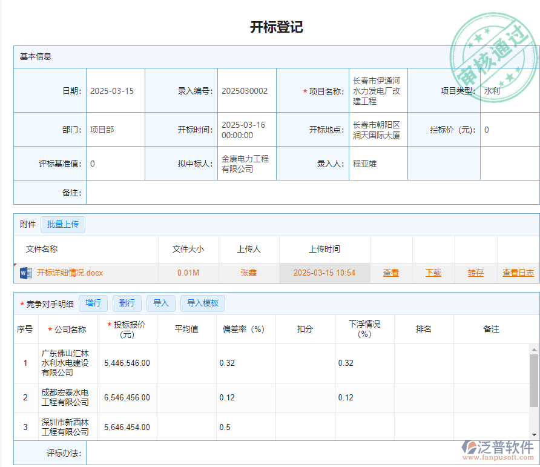Click the Word document icon beside 开标详细情况.docx
540x467 pixels.
pyautogui.click(x=24, y=273)
